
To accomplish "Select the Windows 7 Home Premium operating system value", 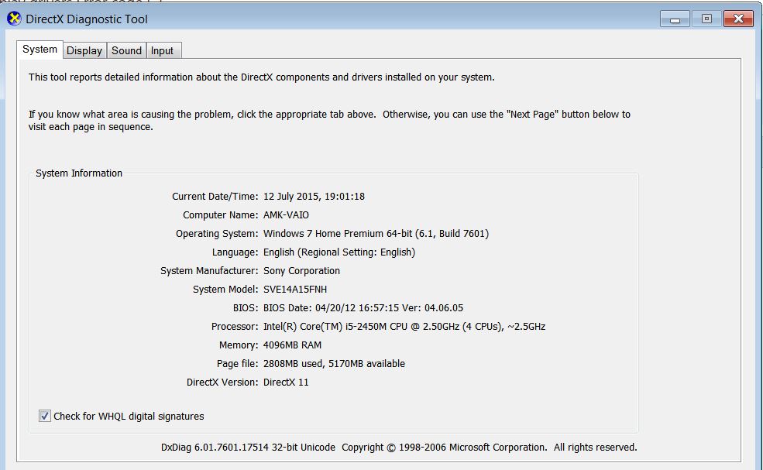I will point(376,234).
